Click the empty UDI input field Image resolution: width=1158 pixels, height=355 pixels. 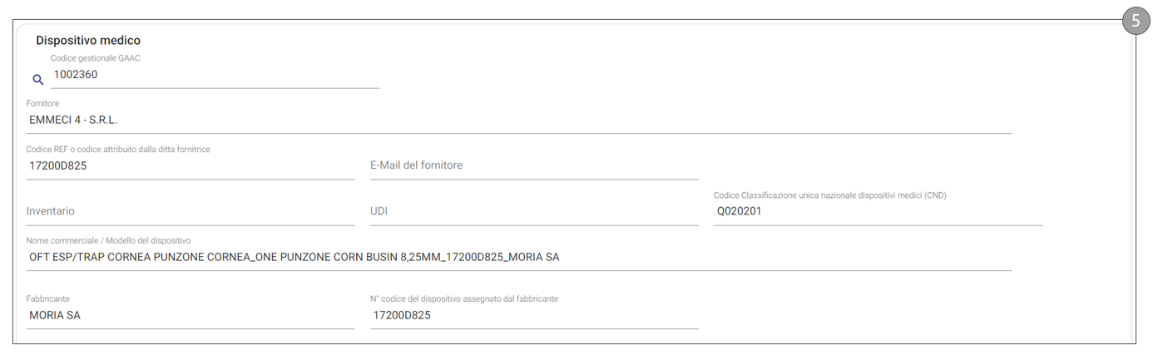533,211
